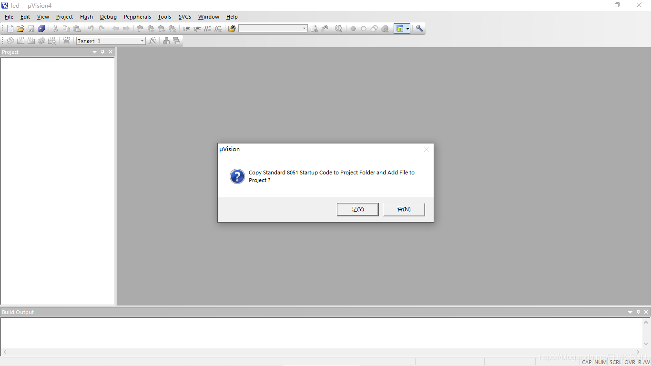This screenshot has width=651, height=366.
Task: Click the File Extensions, Books and Environment icon
Action: pyautogui.click(x=166, y=41)
